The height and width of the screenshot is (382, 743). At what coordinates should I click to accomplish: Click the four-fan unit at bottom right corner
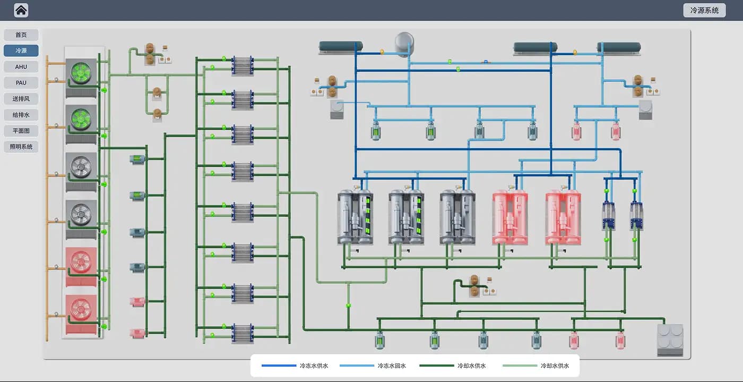(x=670, y=340)
